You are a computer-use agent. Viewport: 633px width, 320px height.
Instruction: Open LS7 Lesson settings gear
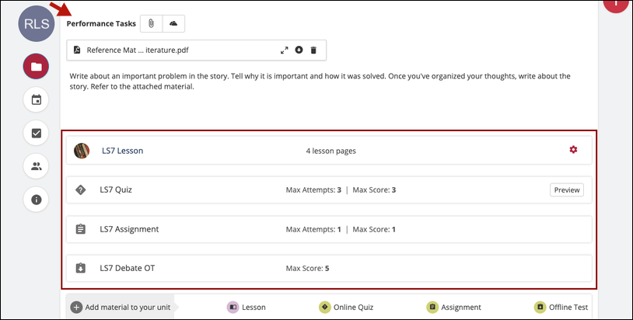[x=573, y=150]
